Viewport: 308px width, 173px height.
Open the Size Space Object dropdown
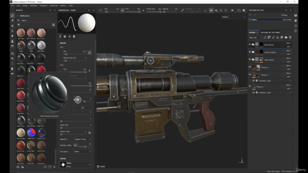82,151
